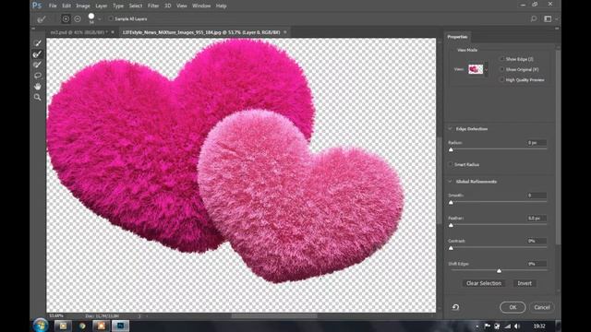Image resolution: width=591 pixels, height=332 pixels.
Task: Show hidden tray icons arrow
Action: tap(476, 326)
